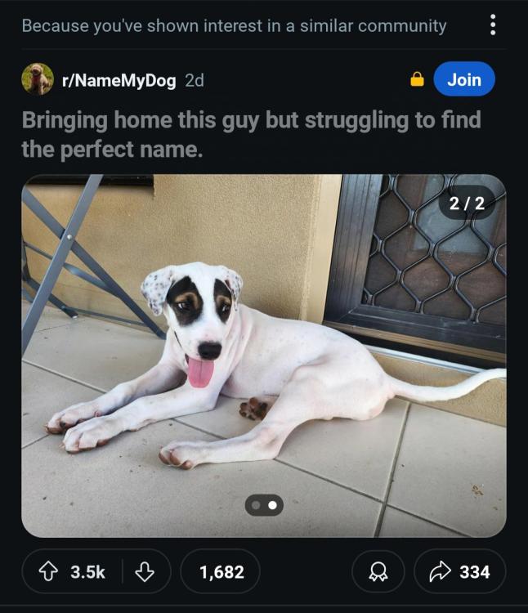
Task: Click the 2d post timestamp
Action: pyautogui.click(x=195, y=79)
